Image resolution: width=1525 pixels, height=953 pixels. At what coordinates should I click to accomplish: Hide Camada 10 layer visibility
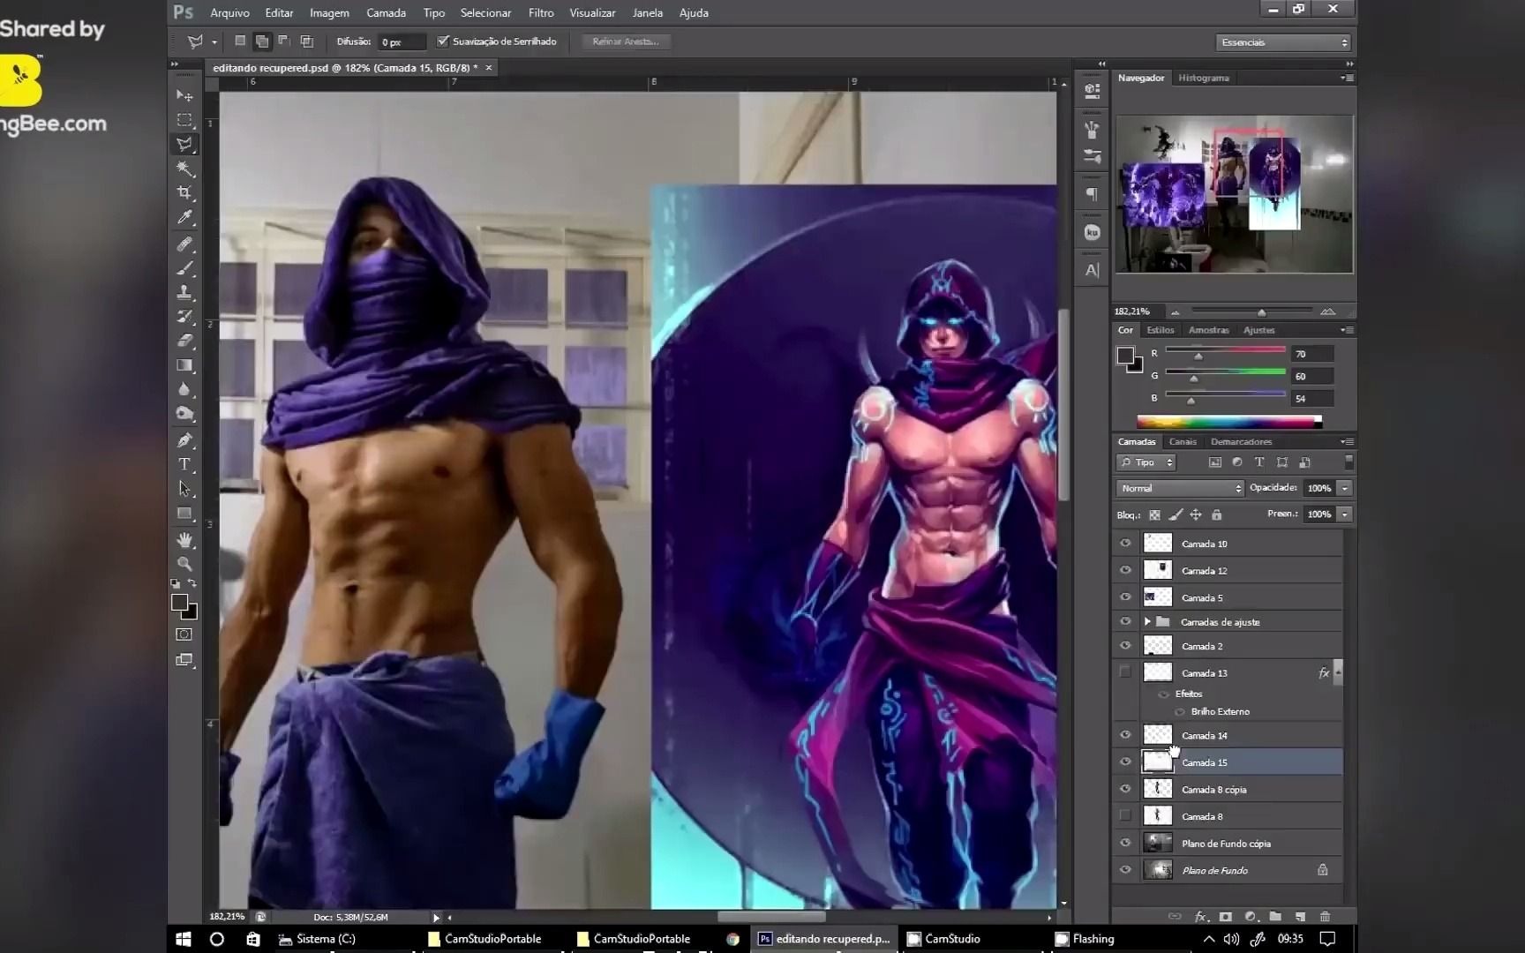coord(1125,544)
